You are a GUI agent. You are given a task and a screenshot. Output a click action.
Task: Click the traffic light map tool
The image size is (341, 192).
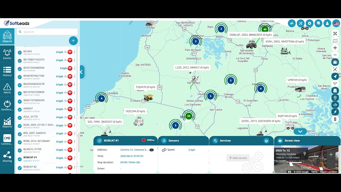point(335,119)
